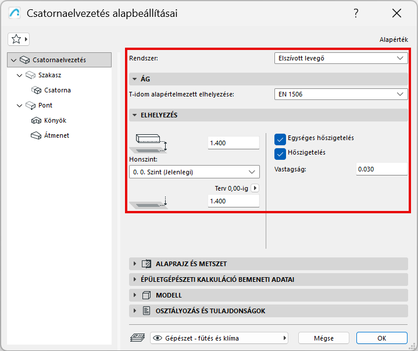The height and width of the screenshot is (351, 418).
Task: Click the Átmenet transition icon
Action: 36,135
